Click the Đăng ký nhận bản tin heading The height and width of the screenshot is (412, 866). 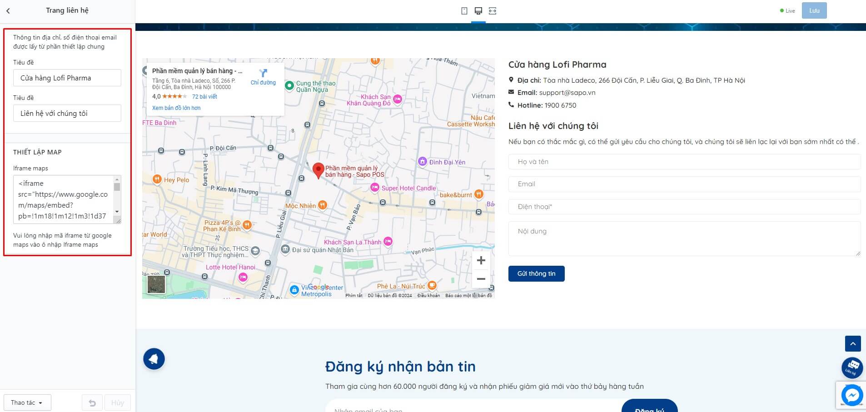pos(400,367)
